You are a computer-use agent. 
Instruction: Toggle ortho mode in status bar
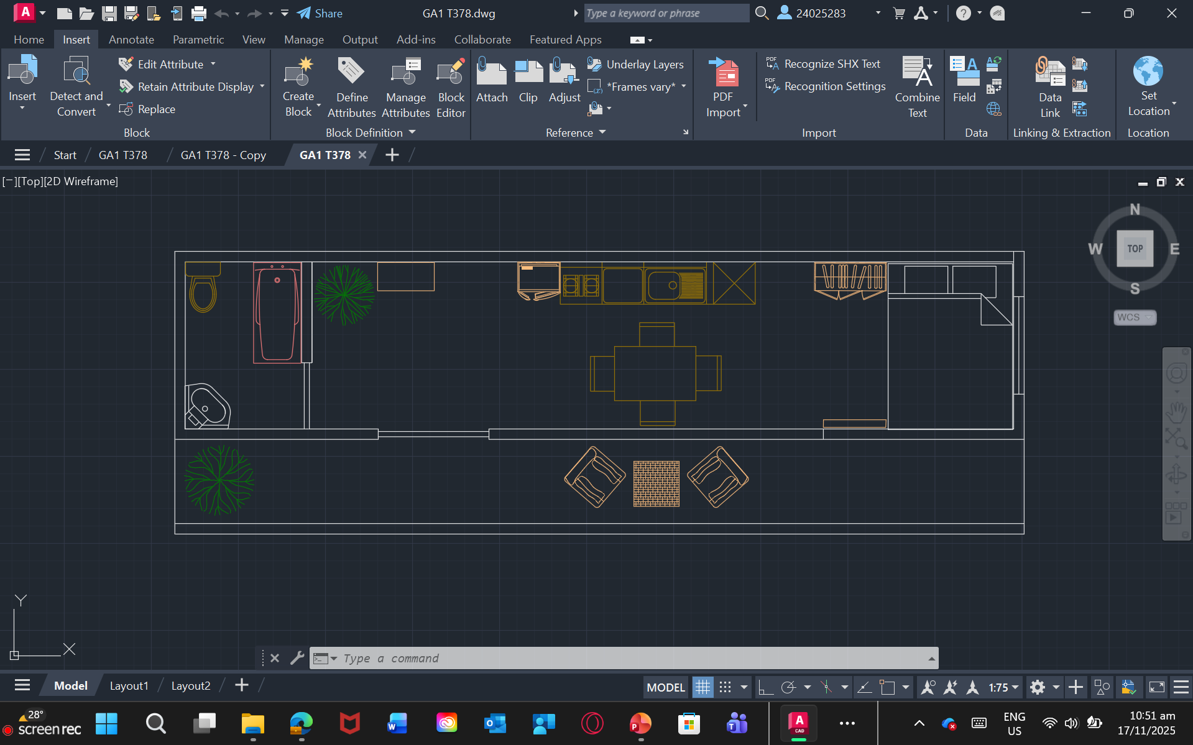pos(766,687)
